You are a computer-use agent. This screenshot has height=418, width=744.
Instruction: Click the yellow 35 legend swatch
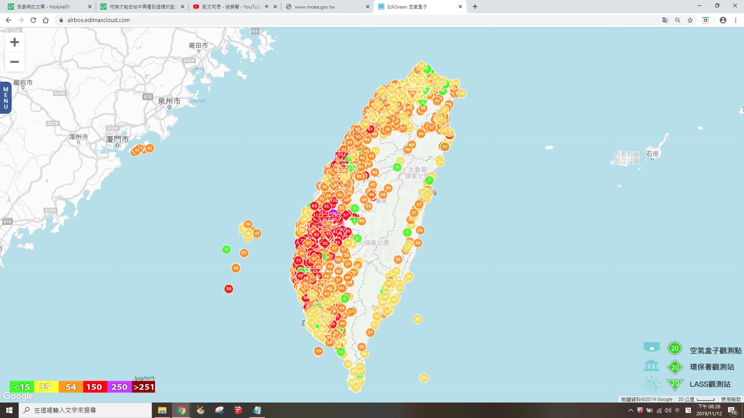(46, 387)
